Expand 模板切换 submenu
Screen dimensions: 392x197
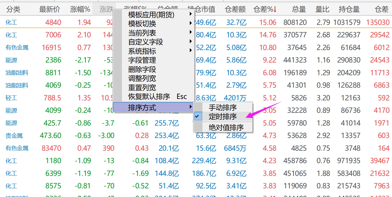[x=142, y=24]
